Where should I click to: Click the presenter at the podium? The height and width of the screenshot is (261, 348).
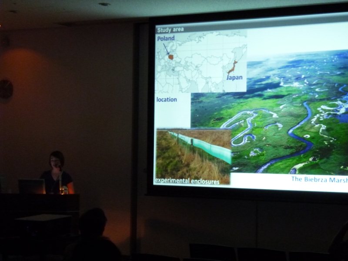point(56,172)
